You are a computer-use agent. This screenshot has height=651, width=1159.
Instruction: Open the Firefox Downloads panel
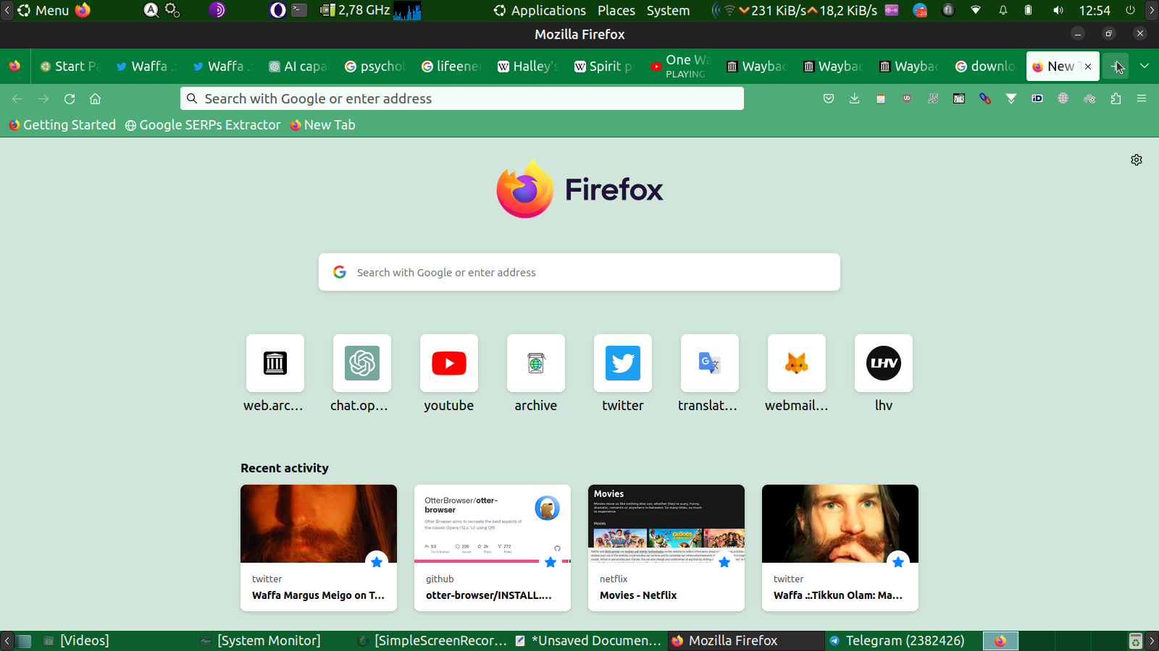855,98
